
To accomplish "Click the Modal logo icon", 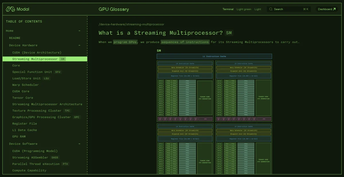I will (x=10, y=9).
